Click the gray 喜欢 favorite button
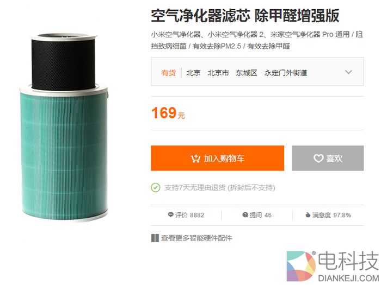The height and width of the screenshot is (285, 381). pyautogui.click(x=328, y=158)
